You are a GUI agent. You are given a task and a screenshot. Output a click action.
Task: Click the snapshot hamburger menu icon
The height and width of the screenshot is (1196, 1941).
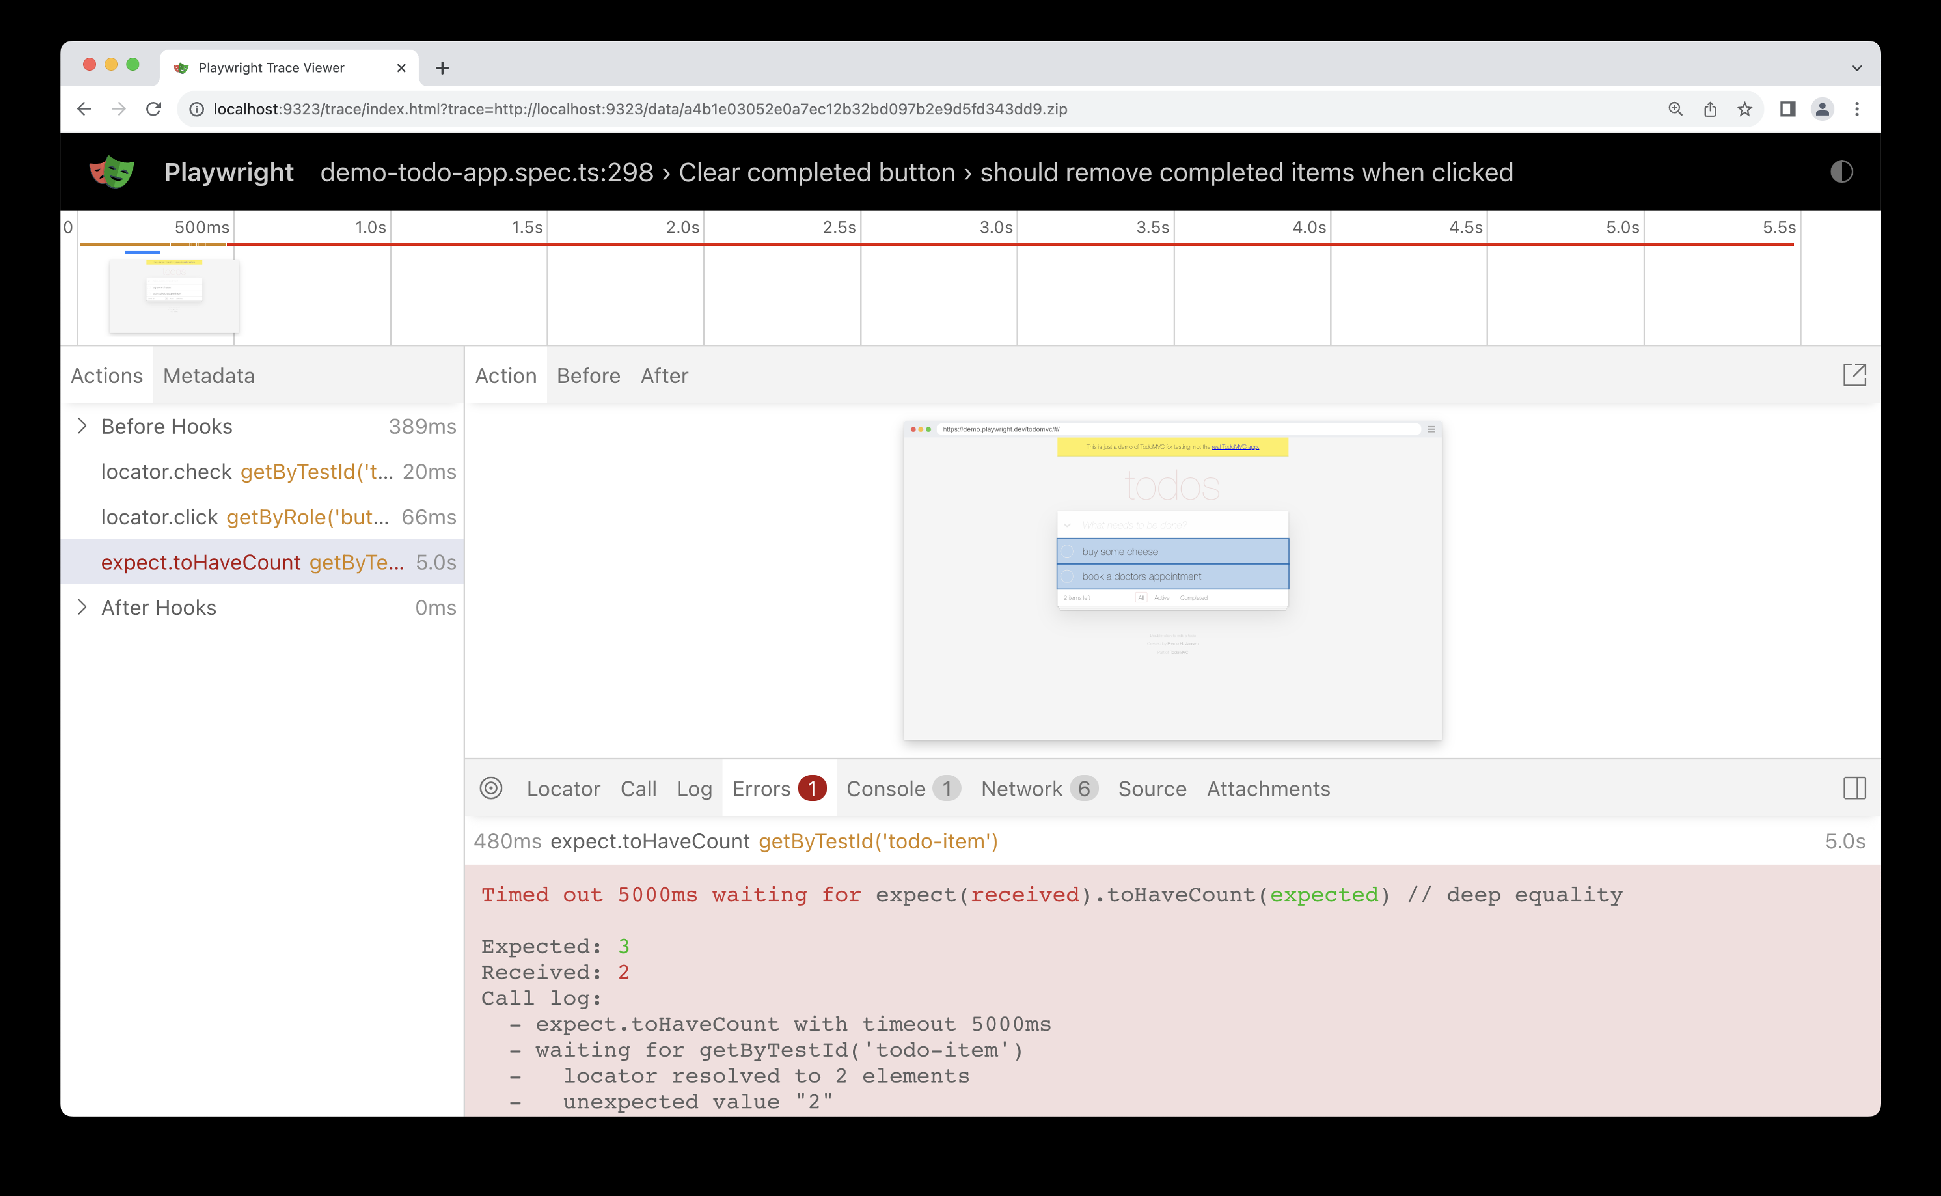click(1431, 430)
